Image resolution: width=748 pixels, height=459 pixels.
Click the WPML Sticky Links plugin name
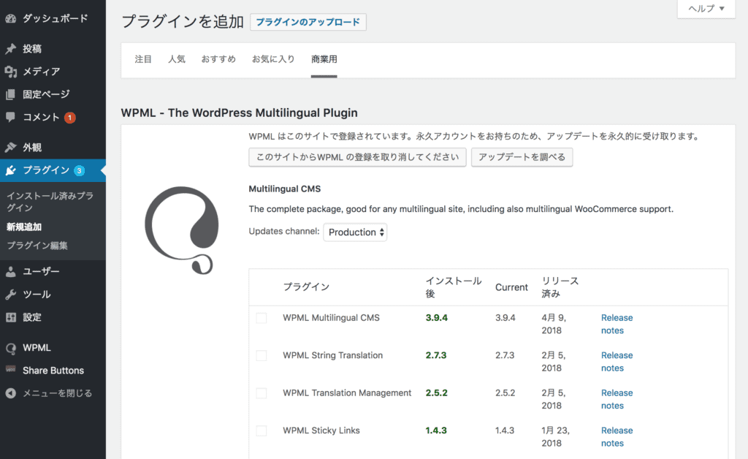coord(321,430)
